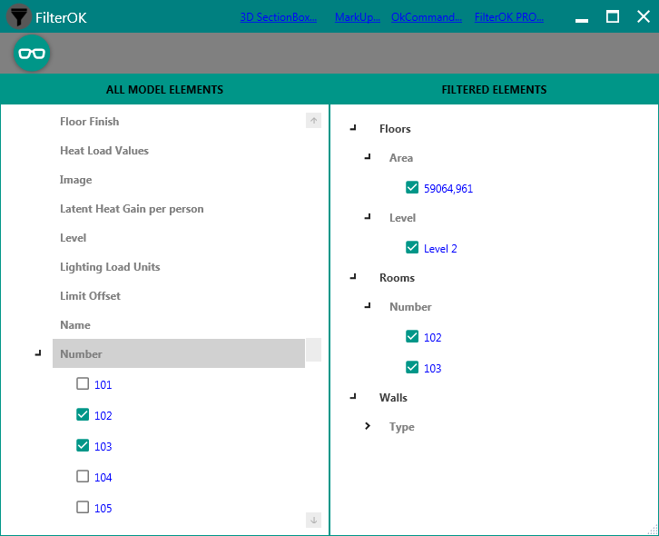Expand the Type node under Walls
The height and width of the screenshot is (536, 659).
(x=368, y=426)
